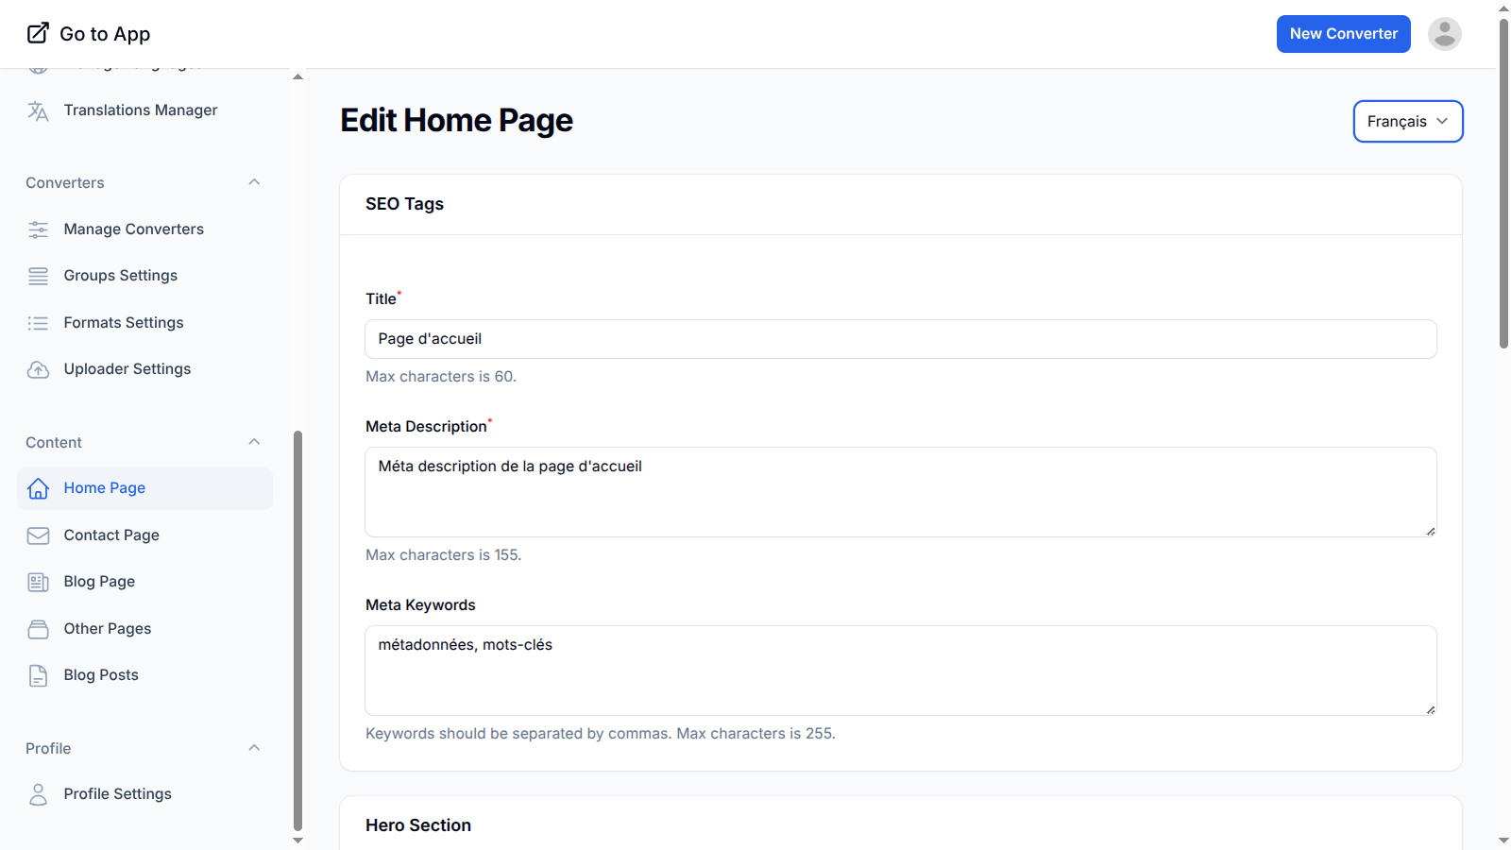The width and height of the screenshot is (1511, 850).
Task: Click the Go to App link
Action: coord(89,34)
